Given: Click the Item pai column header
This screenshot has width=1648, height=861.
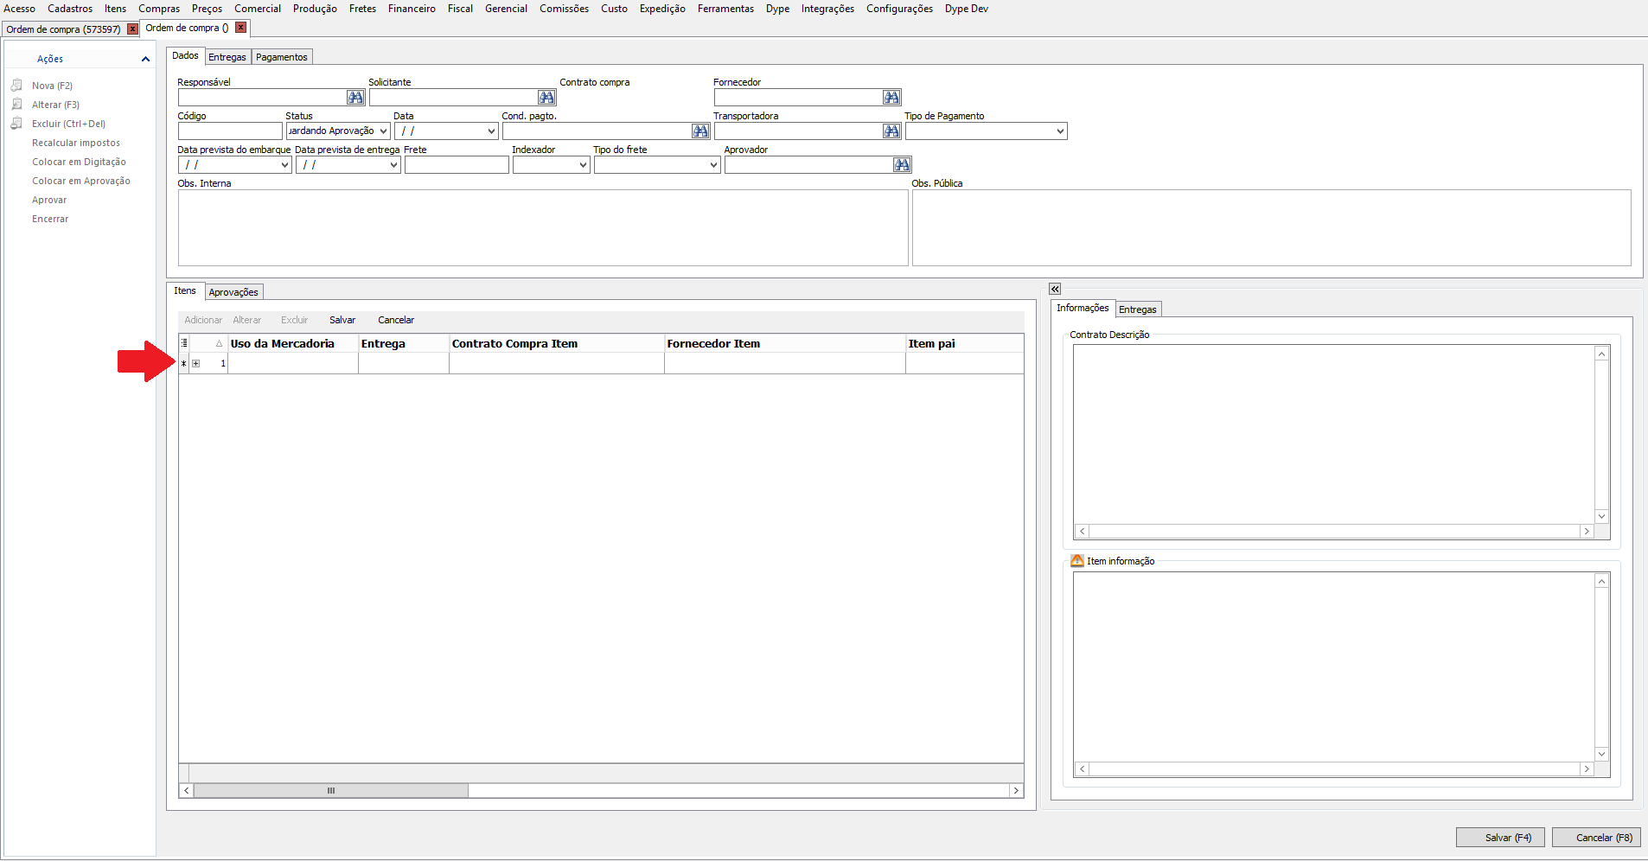Looking at the screenshot, I should pyautogui.click(x=965, y=344).
